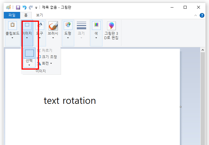209x145 pixels.
Task: Maximize the 그림판 window
Action: click(x=185, y=7)
